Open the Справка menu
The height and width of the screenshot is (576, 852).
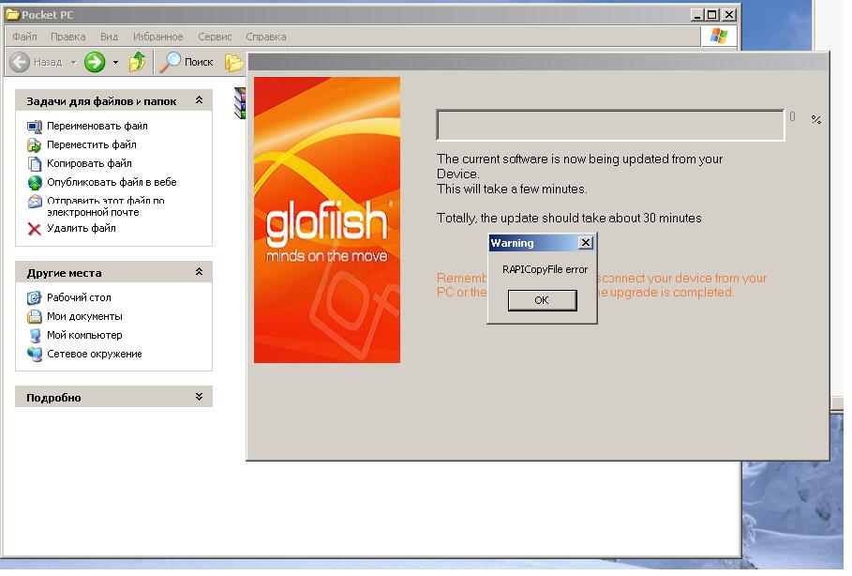(265, 37)
